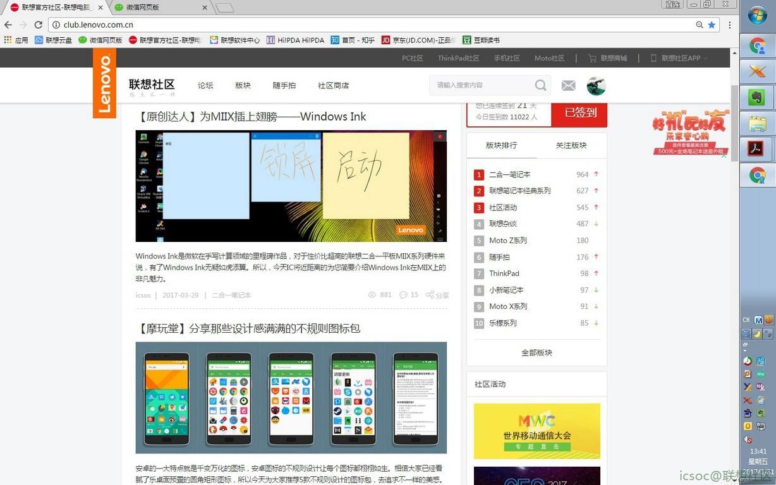The image size is (776, 485).
Task: Open Evernote from the desktop icons on the right
Action: point(756,97)
